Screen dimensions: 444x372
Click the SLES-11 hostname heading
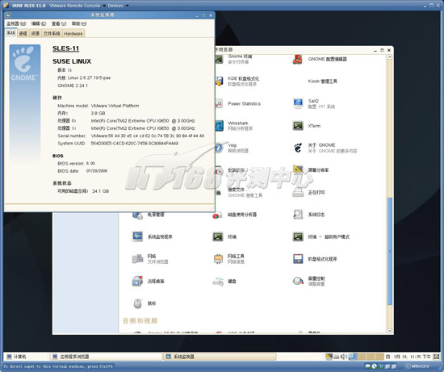tap(65, 48)
